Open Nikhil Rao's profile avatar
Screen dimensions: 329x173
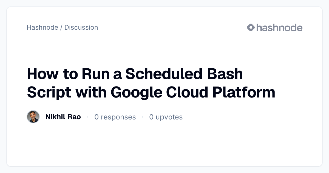point(33,117)
